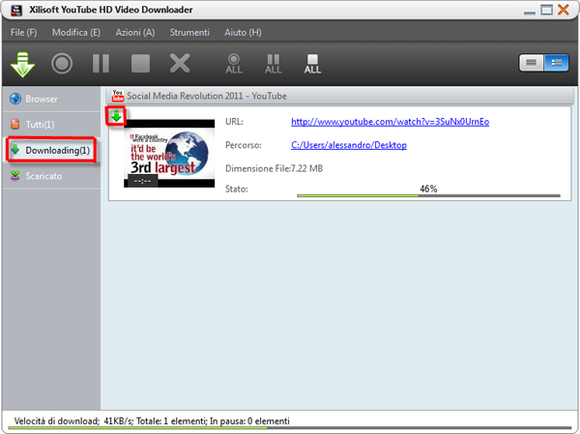The width and height of the screenshot is (580, 434).
Task: Start selected download with the round record button
Action: (x=62, y=64)
